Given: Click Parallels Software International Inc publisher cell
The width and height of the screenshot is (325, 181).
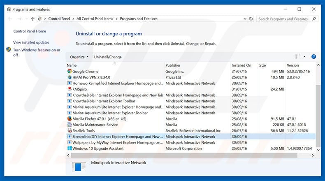Looking at the screenshot, I should tap(193, 131).
